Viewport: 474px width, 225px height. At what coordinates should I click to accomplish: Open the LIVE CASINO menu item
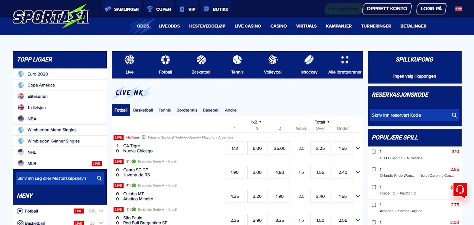tap(248, 26)
